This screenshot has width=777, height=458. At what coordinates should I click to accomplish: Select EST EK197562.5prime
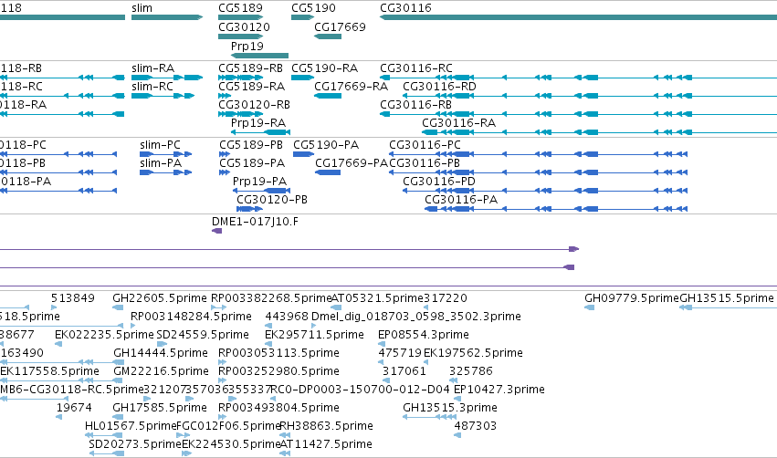point(473,353)
